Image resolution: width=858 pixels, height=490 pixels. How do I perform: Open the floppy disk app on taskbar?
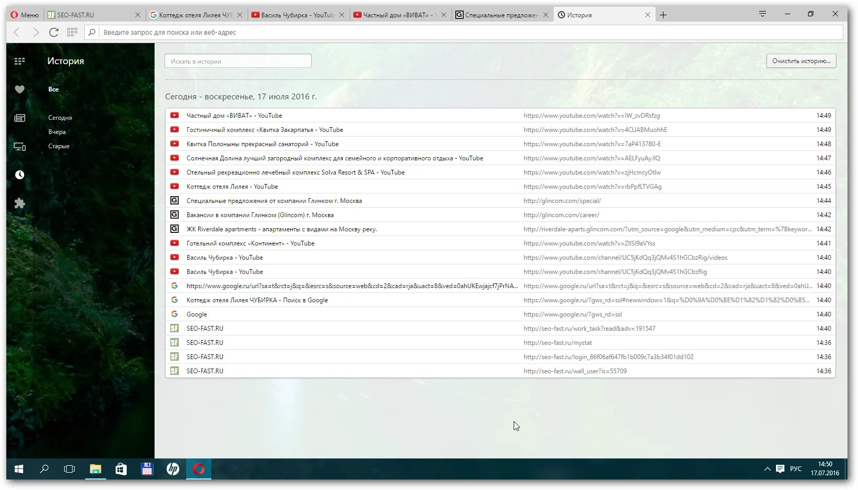click(x=147, y=469)
